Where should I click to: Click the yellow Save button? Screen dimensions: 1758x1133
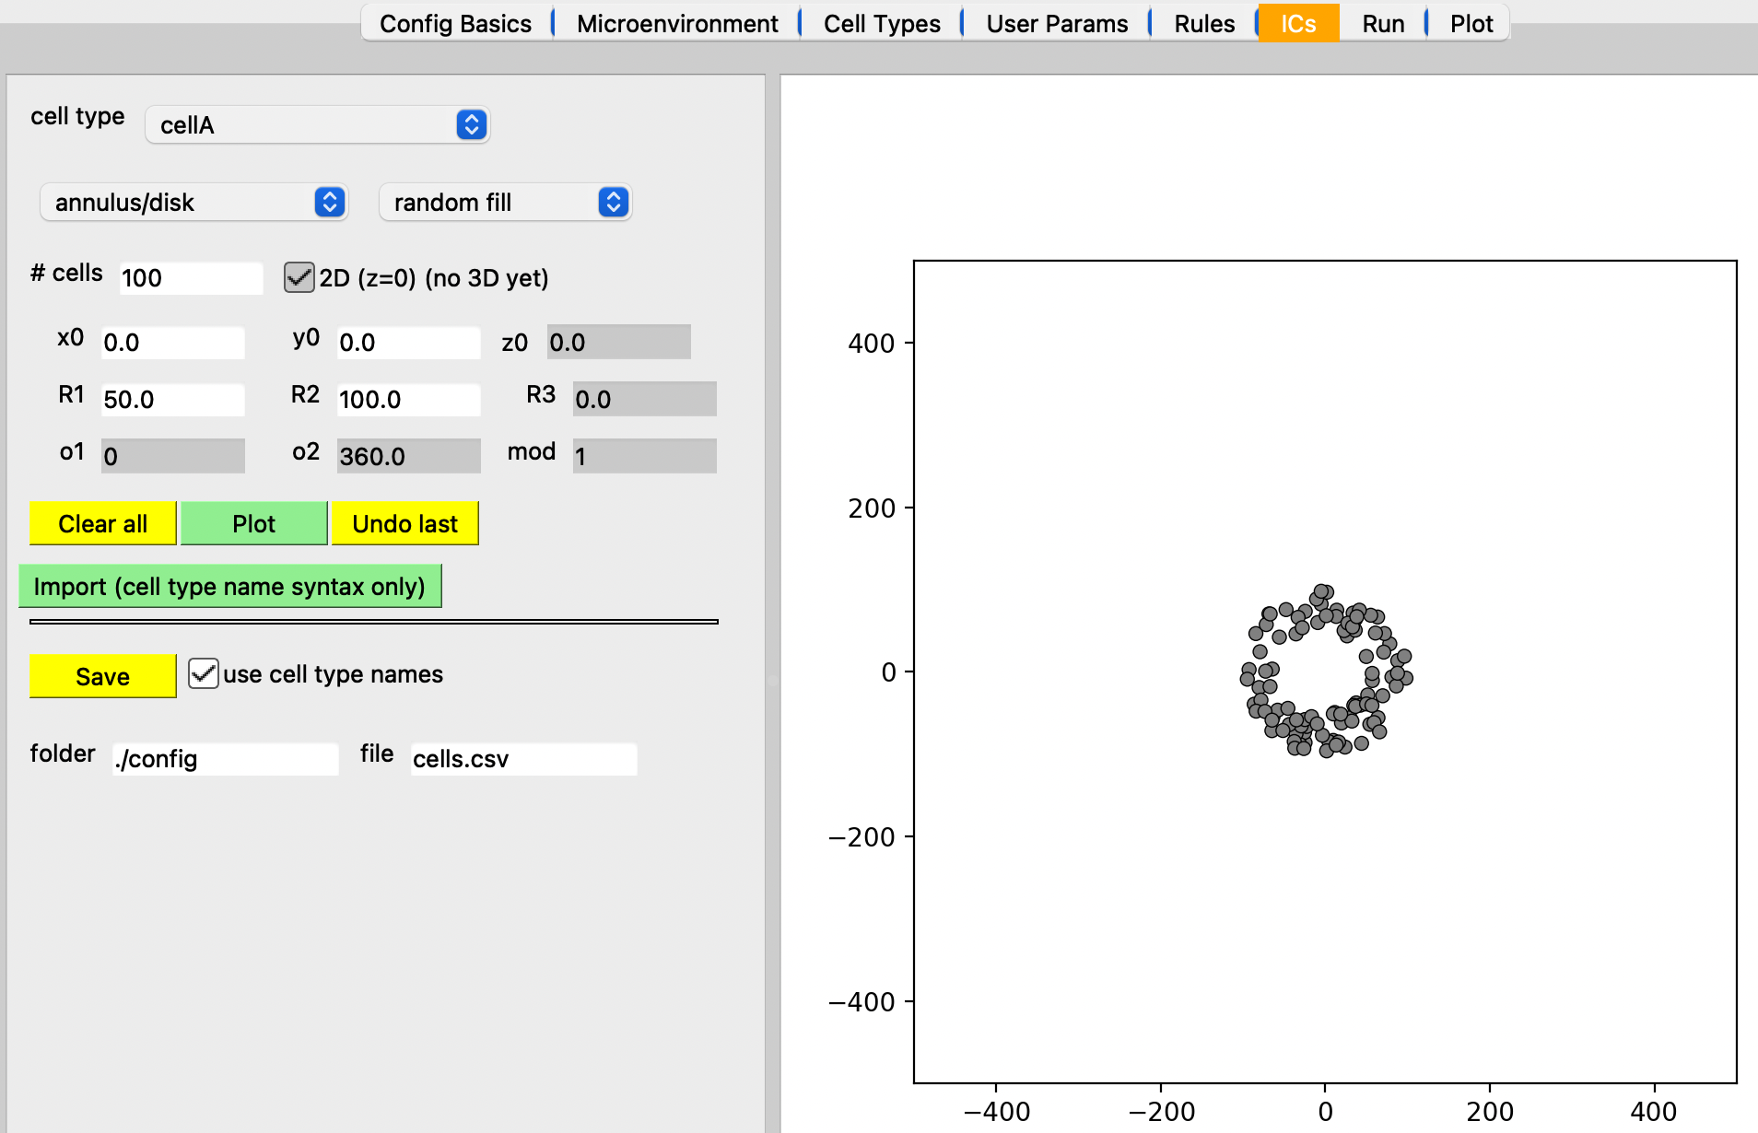pyautogui.click(x=102, y=676)
